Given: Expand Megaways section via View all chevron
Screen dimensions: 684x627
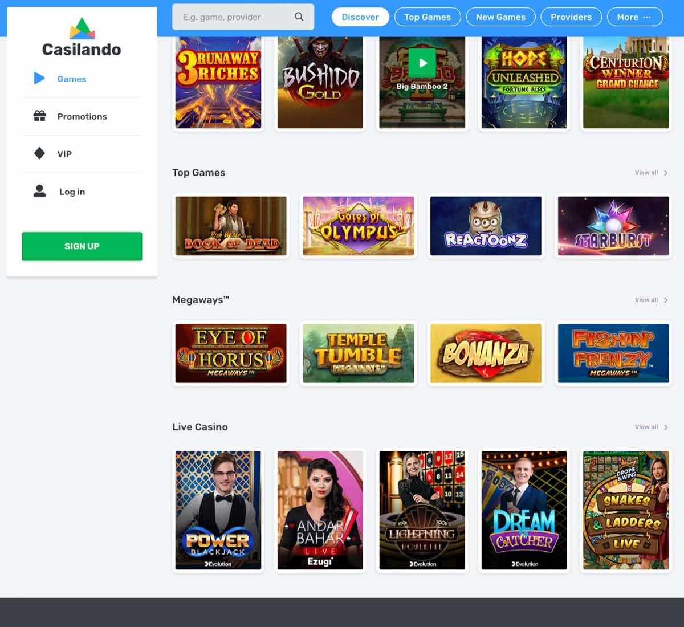Looking at the screenshot, I should pyautogui.click(x=665, y=299).
